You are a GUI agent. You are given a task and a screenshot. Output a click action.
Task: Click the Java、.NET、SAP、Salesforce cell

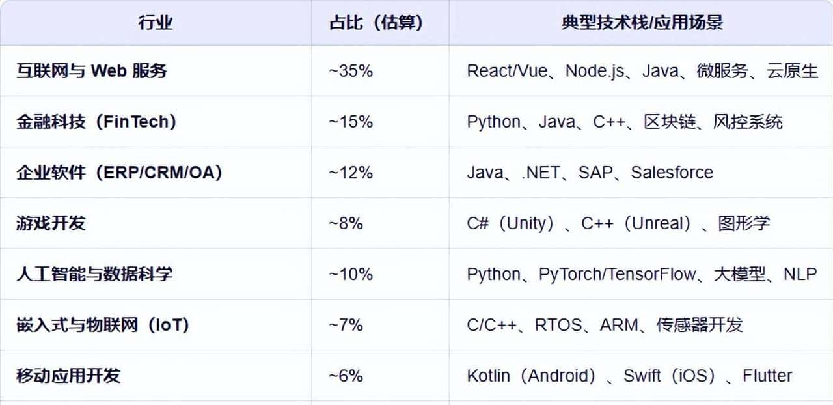pyautogui.click(x=590, y=173)
